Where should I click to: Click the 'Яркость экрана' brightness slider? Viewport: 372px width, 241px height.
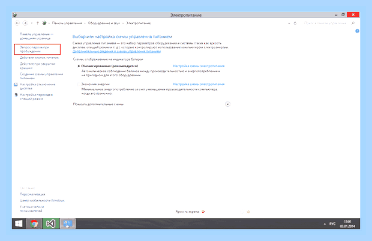coord(224,212)
